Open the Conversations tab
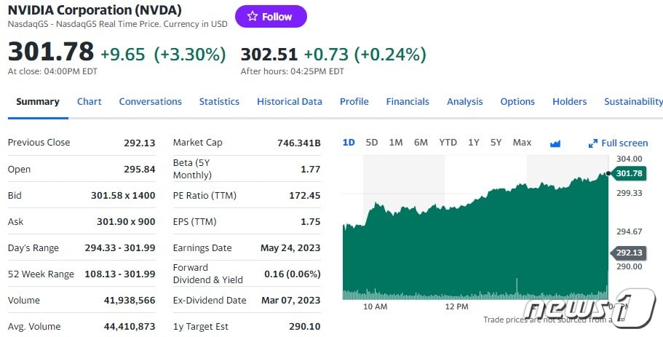This screenshot has height=337, width=663. [150, 102]
